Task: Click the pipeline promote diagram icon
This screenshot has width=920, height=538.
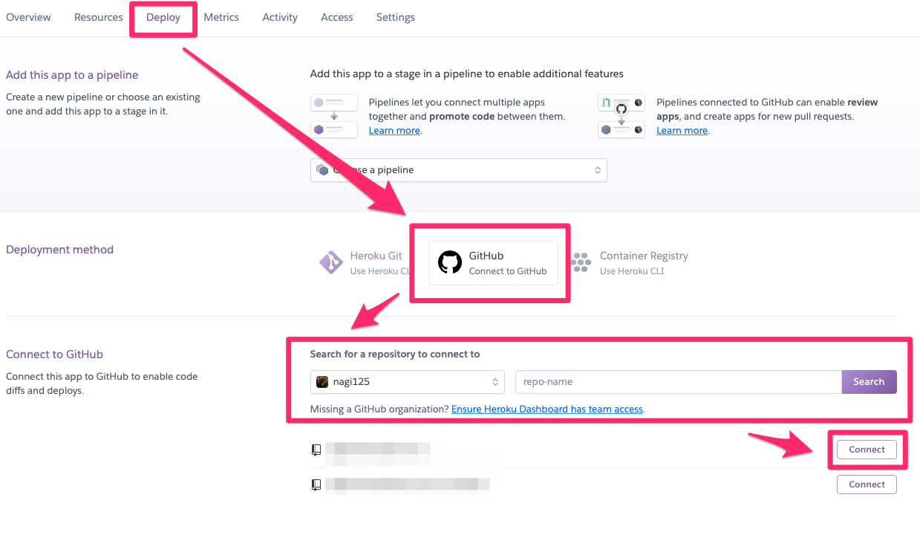Action: 334,116
